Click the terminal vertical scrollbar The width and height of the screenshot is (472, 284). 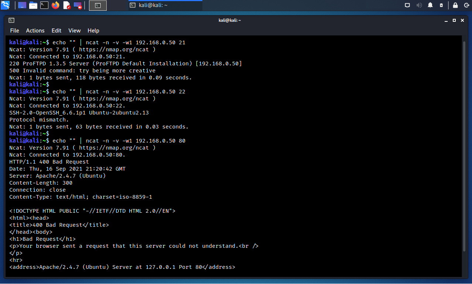[x=464, y=148]
